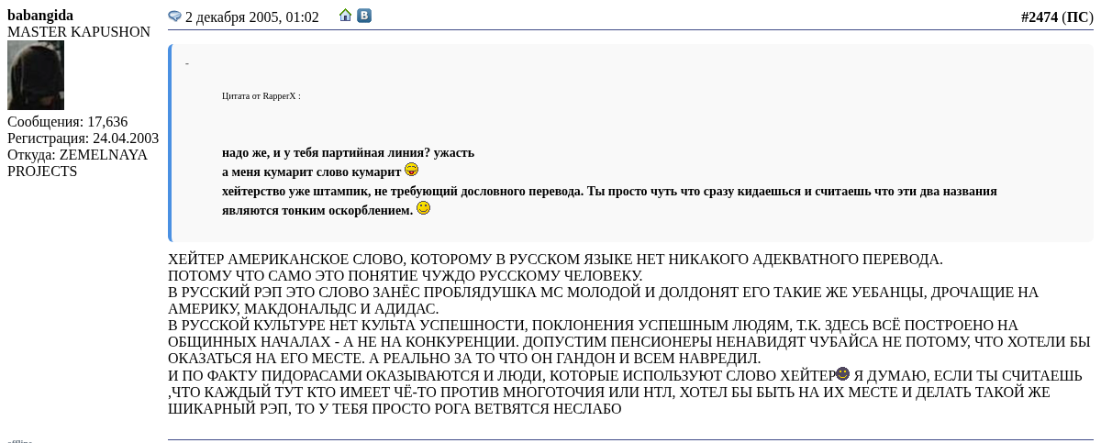
Task: Click the "Цитата от RapperX" quote header
Action: [261, 95]
